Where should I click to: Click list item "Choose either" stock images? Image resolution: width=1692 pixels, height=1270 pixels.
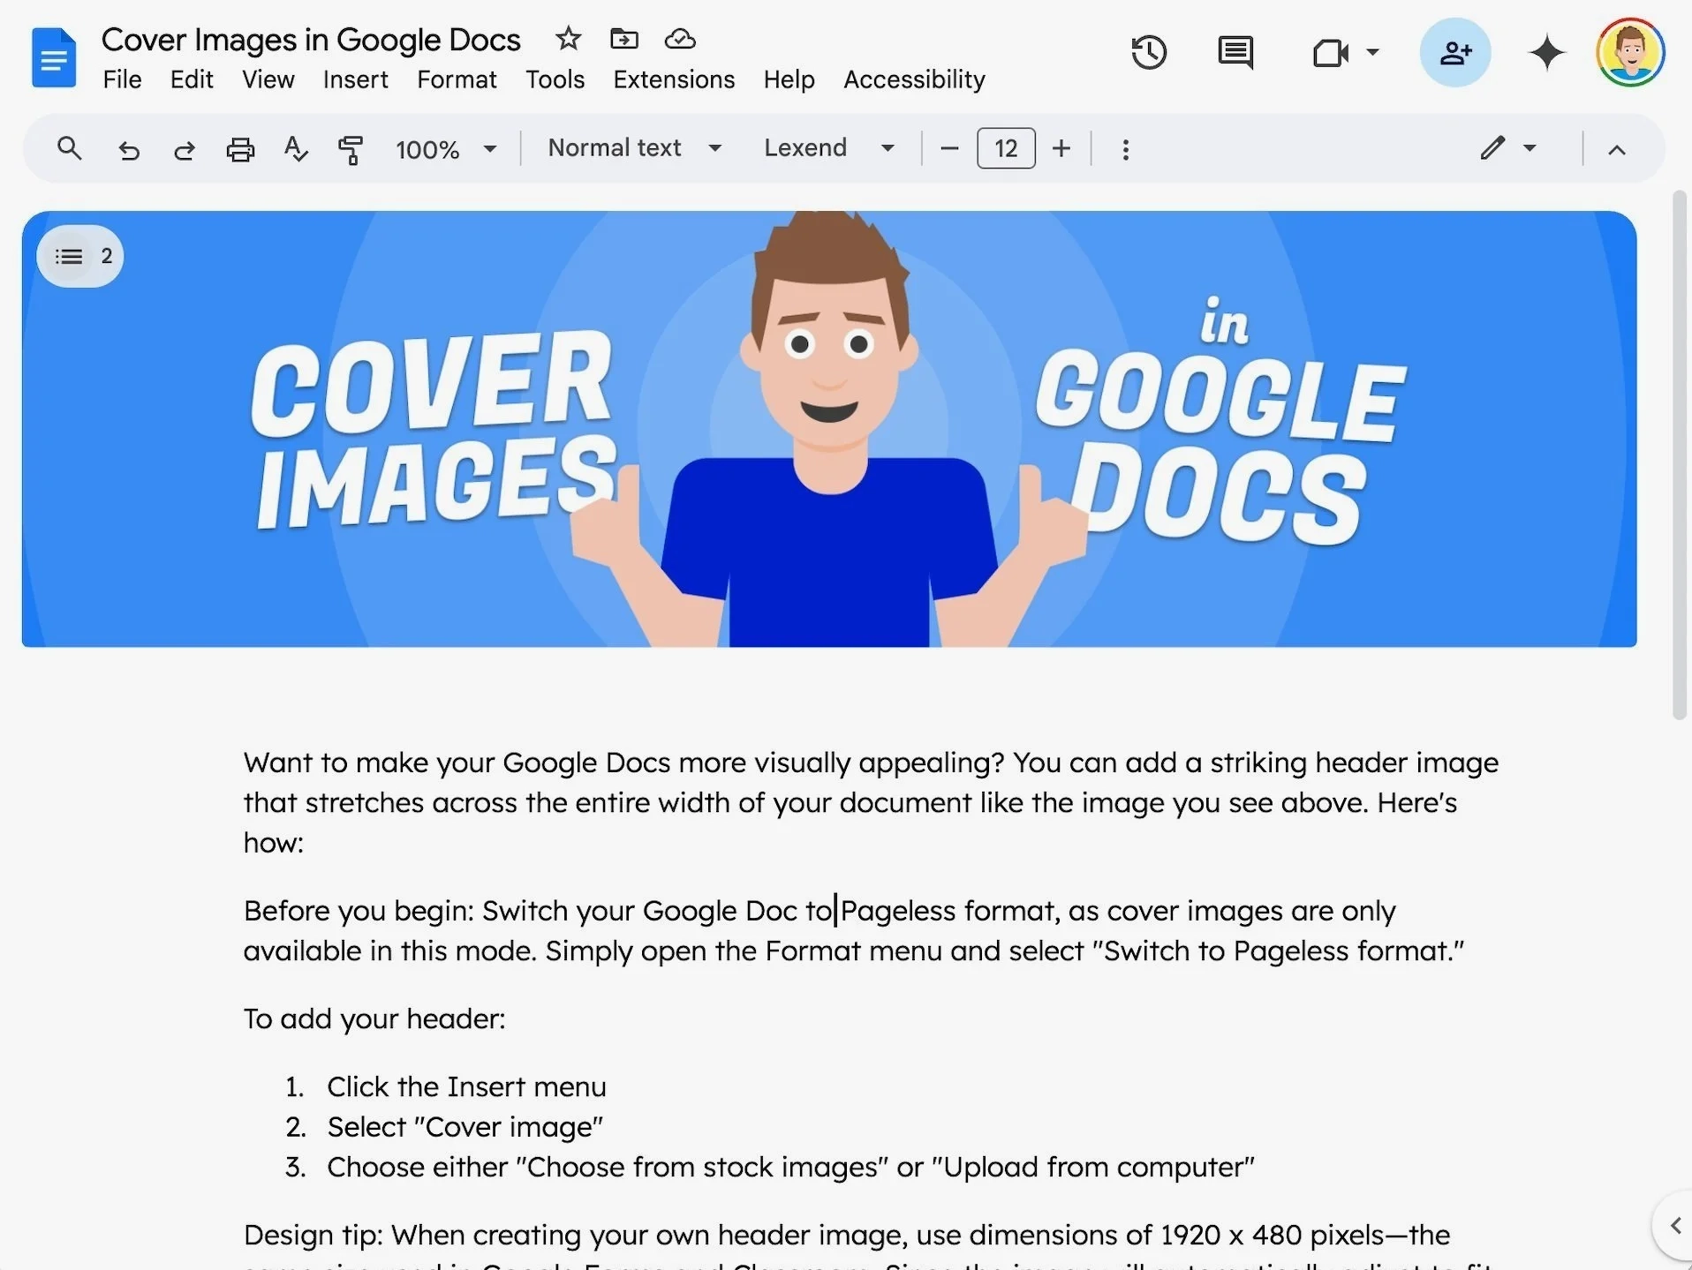coord(790,1167)
